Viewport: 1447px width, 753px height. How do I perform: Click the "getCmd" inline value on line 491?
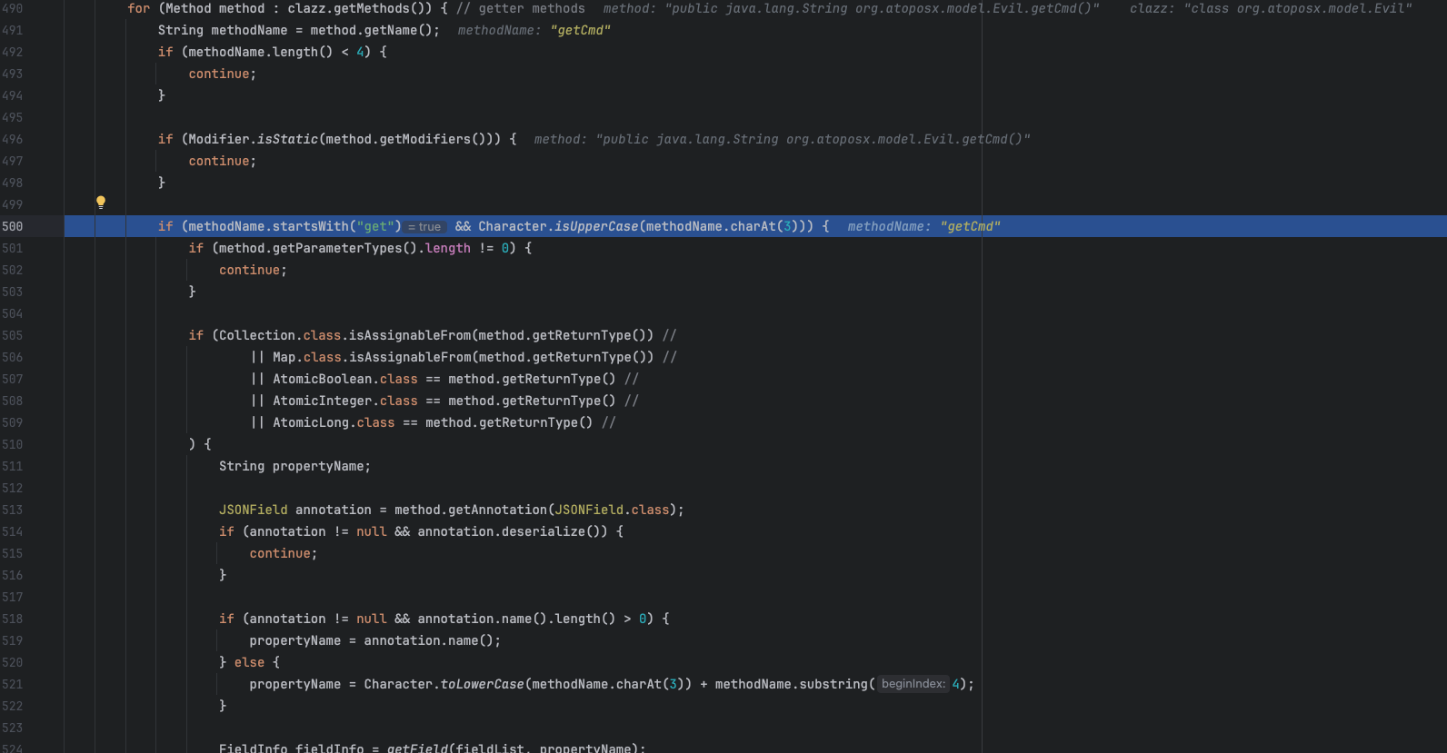[x=580, y=30]
